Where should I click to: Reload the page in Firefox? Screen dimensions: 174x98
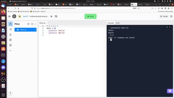(x=15, y=8)
